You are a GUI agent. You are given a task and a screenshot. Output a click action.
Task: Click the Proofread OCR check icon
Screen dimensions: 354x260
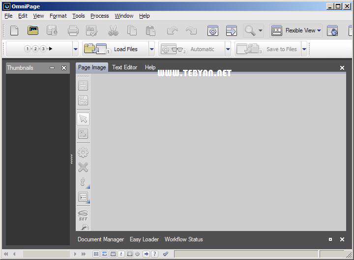click(x=91, y=30)
